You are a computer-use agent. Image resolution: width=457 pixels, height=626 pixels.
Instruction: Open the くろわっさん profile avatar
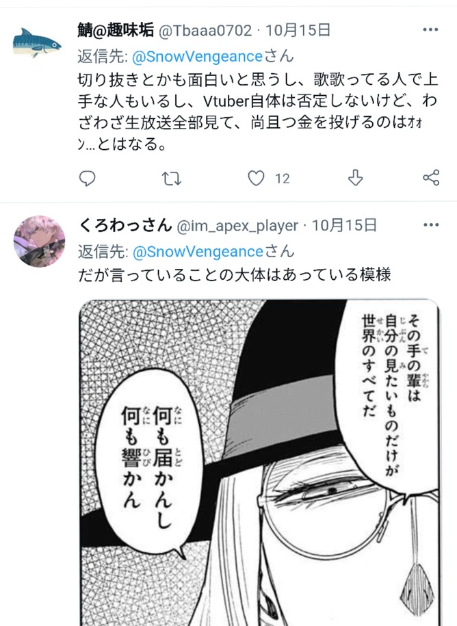point(39,241)
